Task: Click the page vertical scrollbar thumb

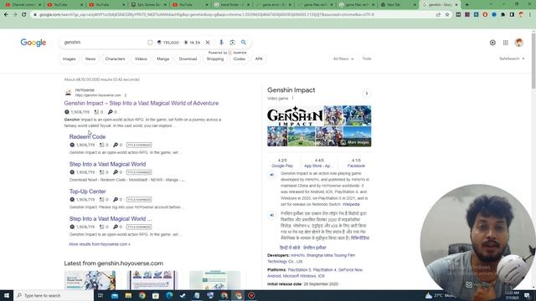Action: (x=533, y=60)
